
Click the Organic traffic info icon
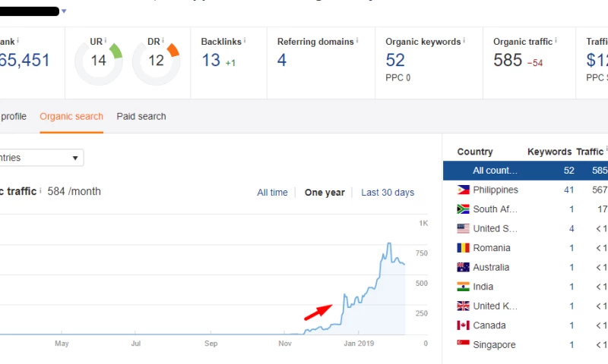[556, 41]
